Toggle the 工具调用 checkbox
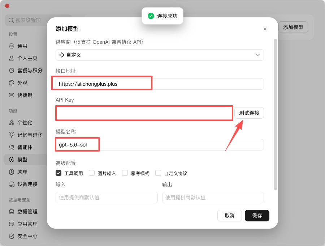This screenshot has width=325, height=246. (58, 173)
